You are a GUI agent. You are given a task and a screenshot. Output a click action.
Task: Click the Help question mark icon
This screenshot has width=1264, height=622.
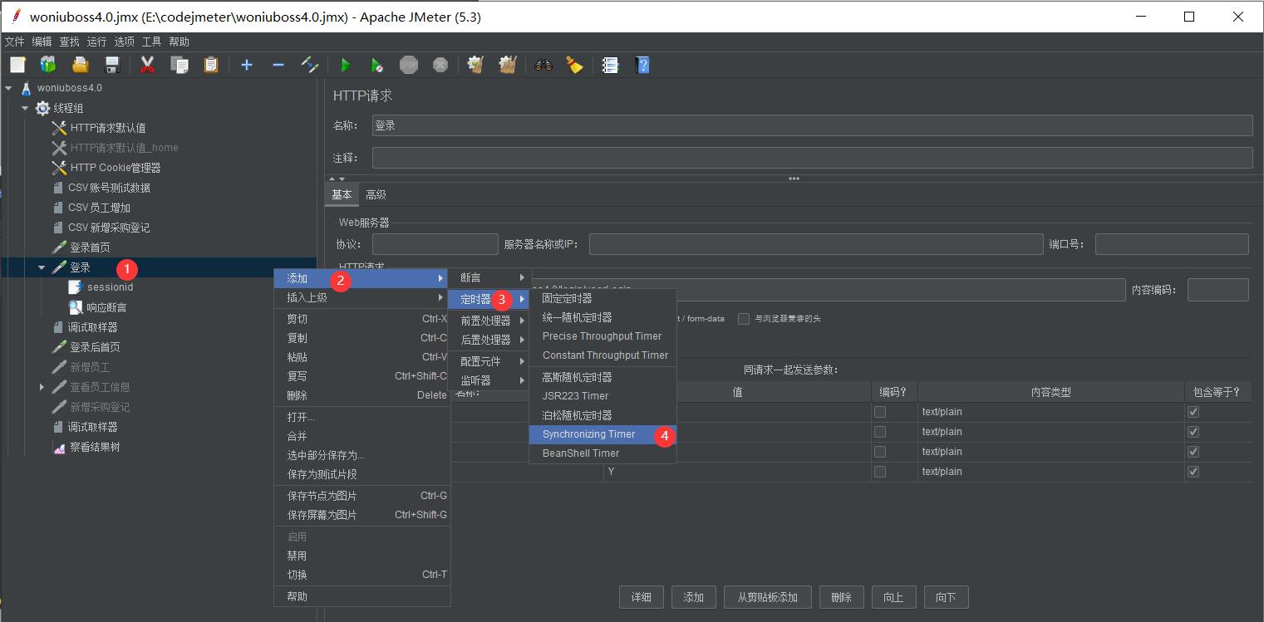click(x=642, y=65)
